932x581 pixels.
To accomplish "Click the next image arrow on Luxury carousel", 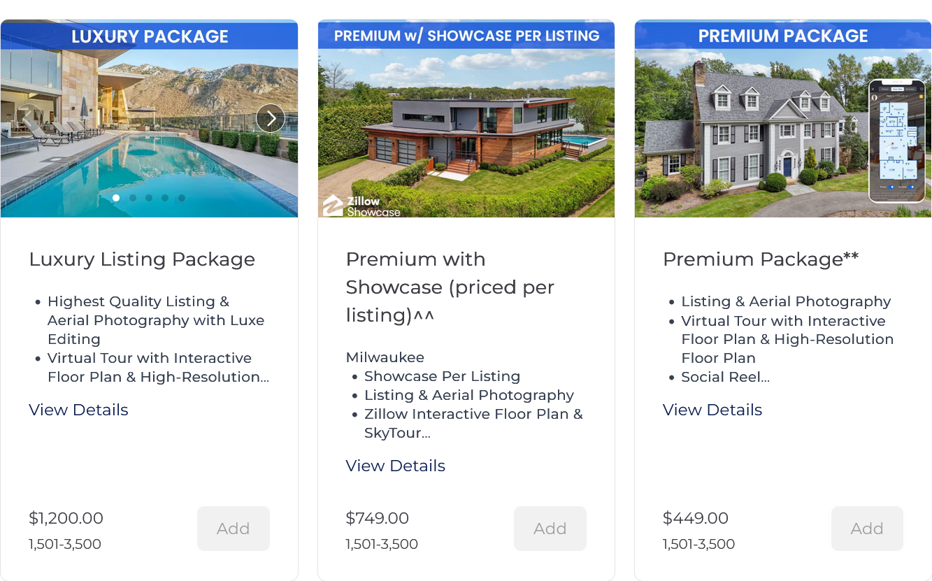I will (270, 118).
